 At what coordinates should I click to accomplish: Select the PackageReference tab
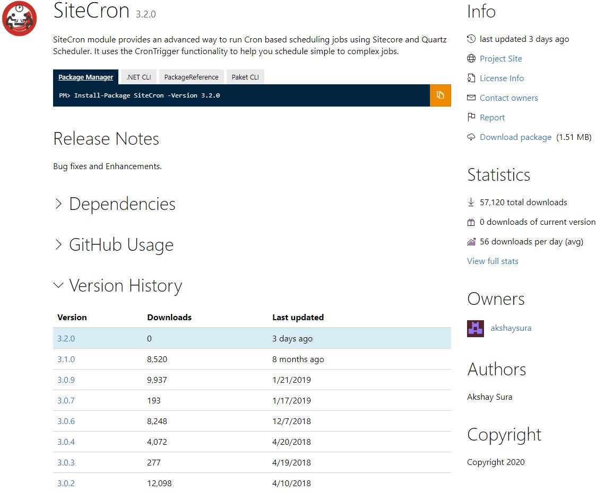click(191, 77)
